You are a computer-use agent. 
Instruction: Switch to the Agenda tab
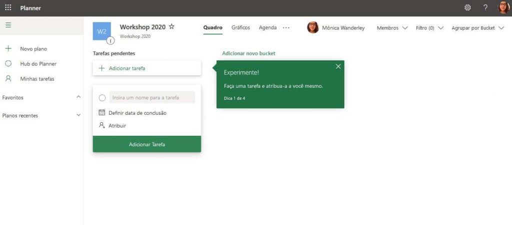point(267,27)
